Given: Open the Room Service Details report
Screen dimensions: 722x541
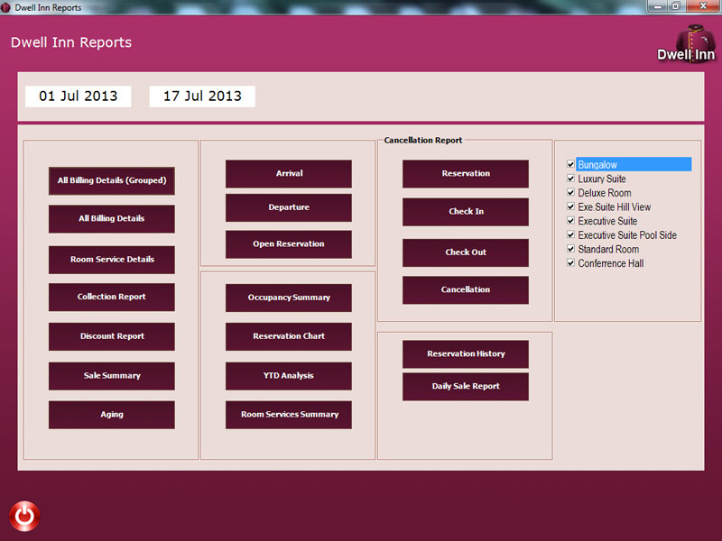Looking at the screenshot, I should (x=112, y=260).
